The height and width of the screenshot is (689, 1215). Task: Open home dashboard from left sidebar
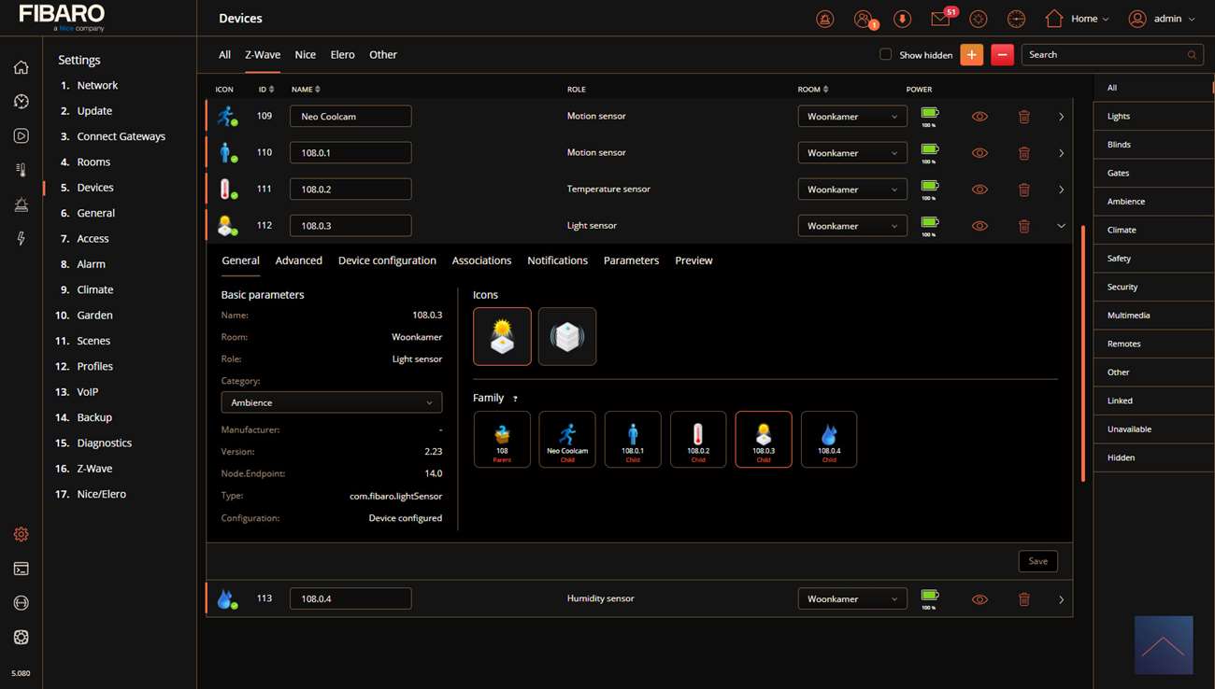pos(21,67)
